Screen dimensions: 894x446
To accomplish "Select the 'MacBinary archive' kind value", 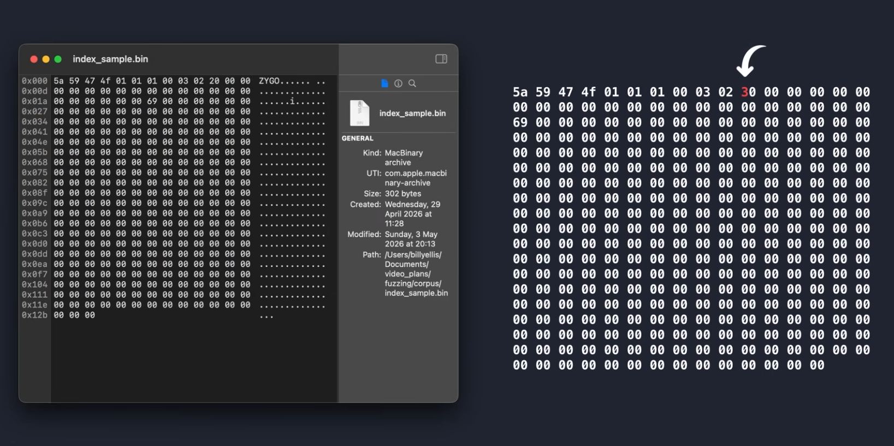I will (404, 158).
